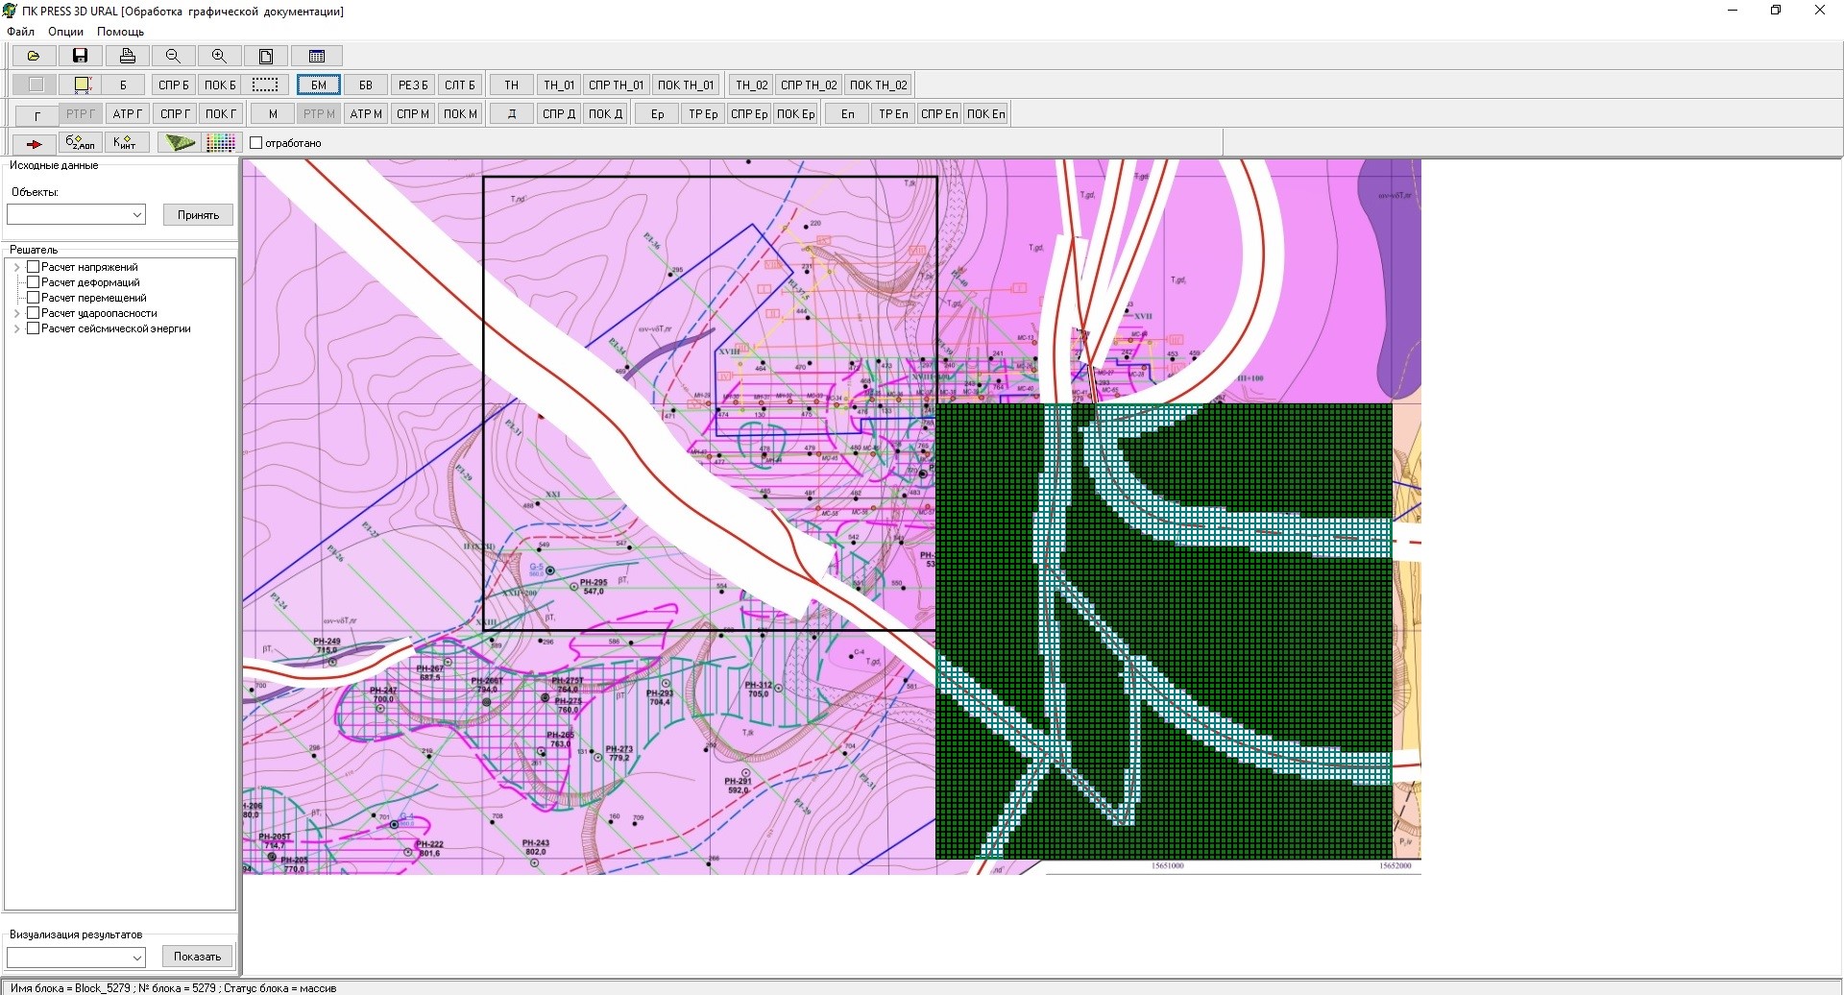Click the 'СПР Д' toolbar button
Image resolution: width=1844 pixels, height=995 pixels.
tap(559, 114)
